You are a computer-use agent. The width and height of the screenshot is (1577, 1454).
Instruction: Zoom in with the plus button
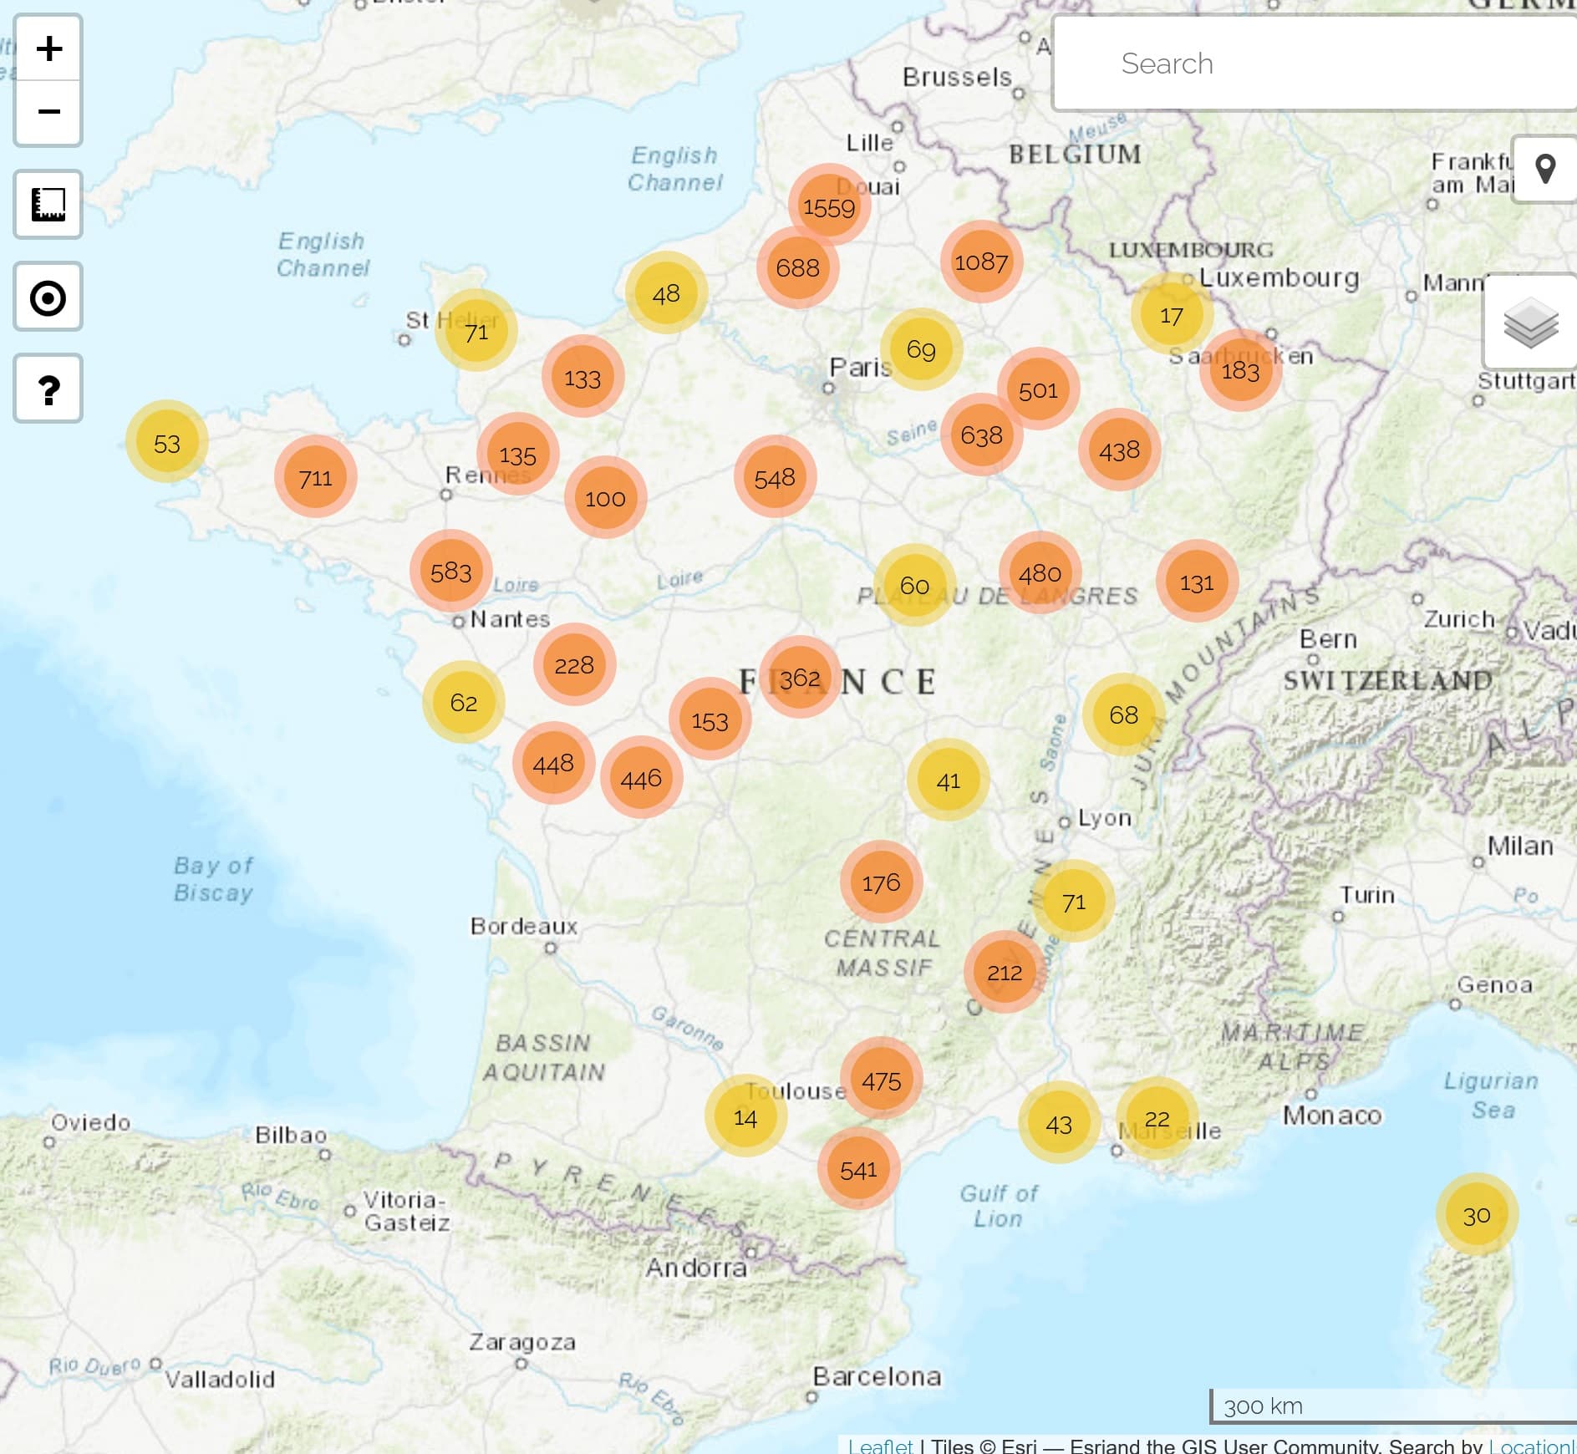[48, 48]
